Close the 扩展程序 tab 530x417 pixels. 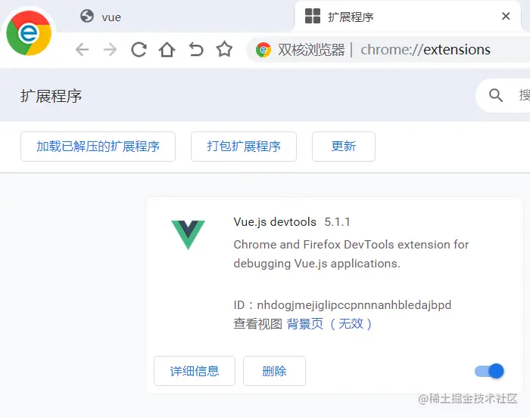click(x=506, y=16)
